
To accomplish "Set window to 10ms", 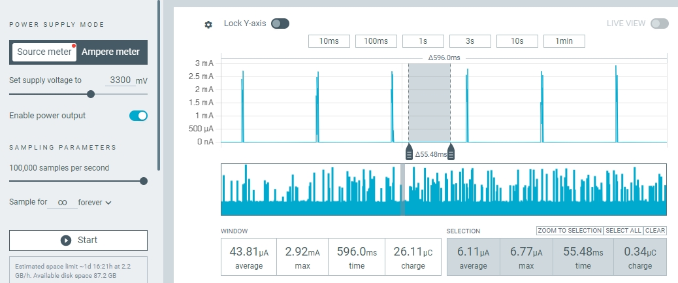I will 329,41.
